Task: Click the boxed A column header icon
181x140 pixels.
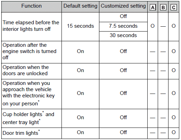Action: pos(153,8)
